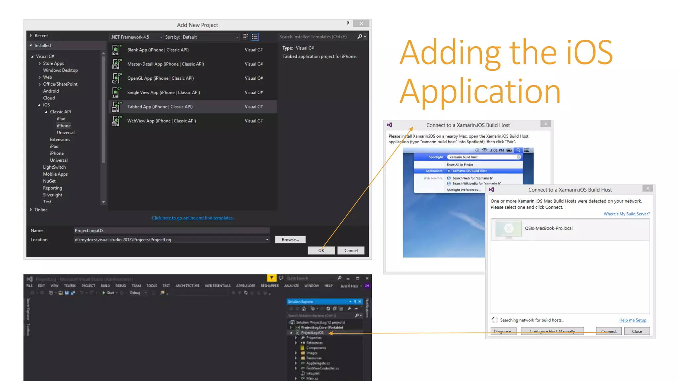Click the notifications flag icon in Visual Studio
Viewport: 678px width, 381px height.
pyautogui.click(x=271, y=278)
